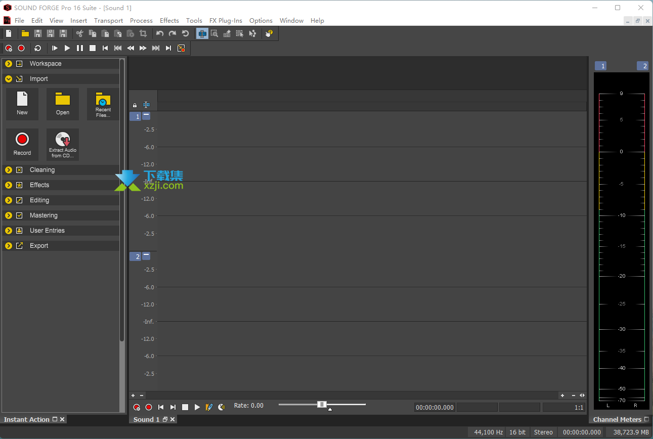Expand the Export section

pos(9,246)
